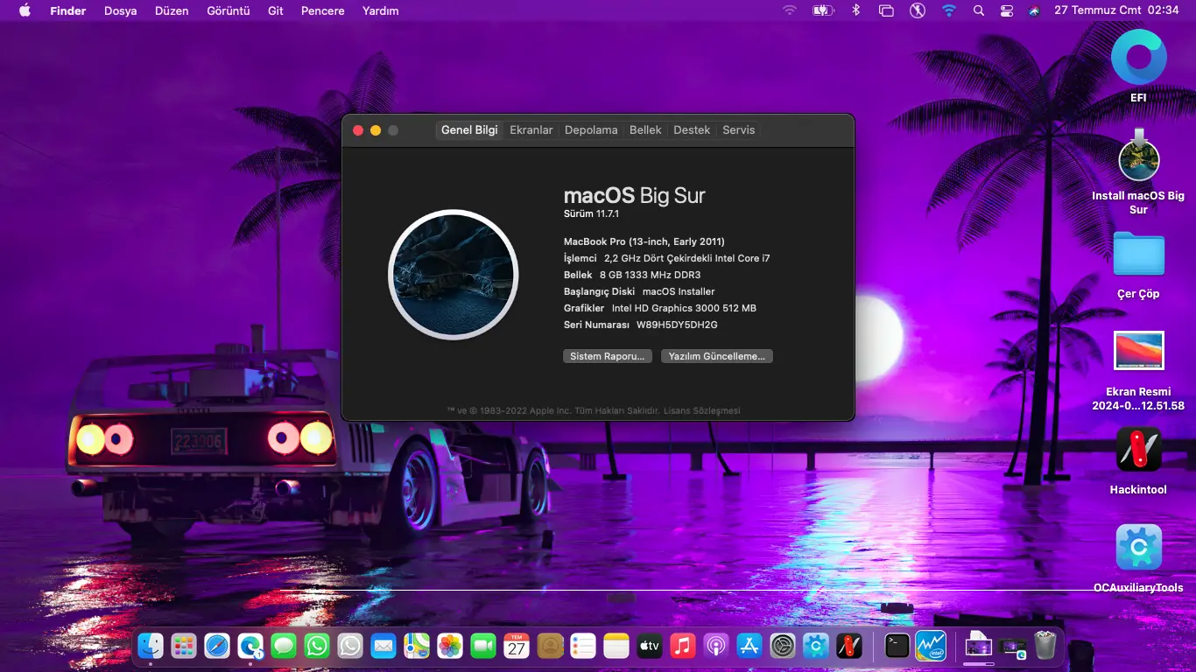1196x672 pixels.
Task: Open the Pencere menu
Action: (x=322, y=10)
